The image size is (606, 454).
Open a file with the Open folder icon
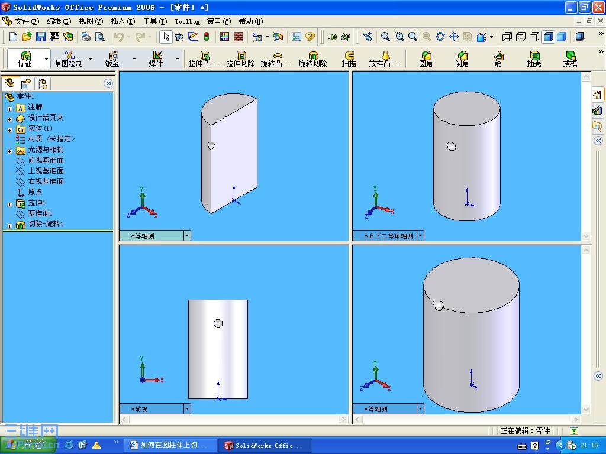27,37
